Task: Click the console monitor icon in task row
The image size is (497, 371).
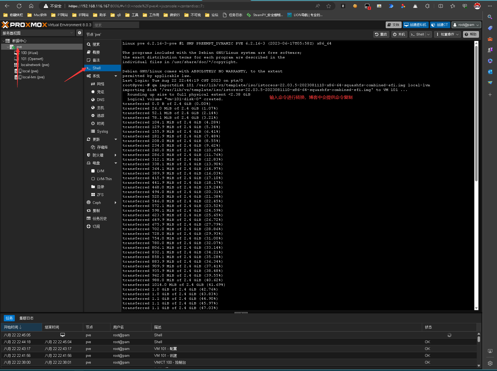Action: click(63, 335)
